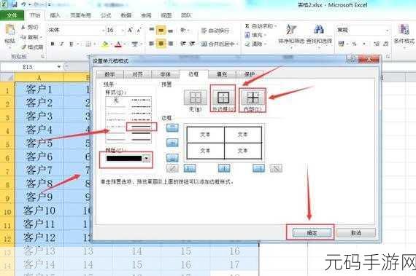Click the Increase Indent icon
Viewport: 416px width, 276px height.
pyautogui.click(x=192, y=44)
